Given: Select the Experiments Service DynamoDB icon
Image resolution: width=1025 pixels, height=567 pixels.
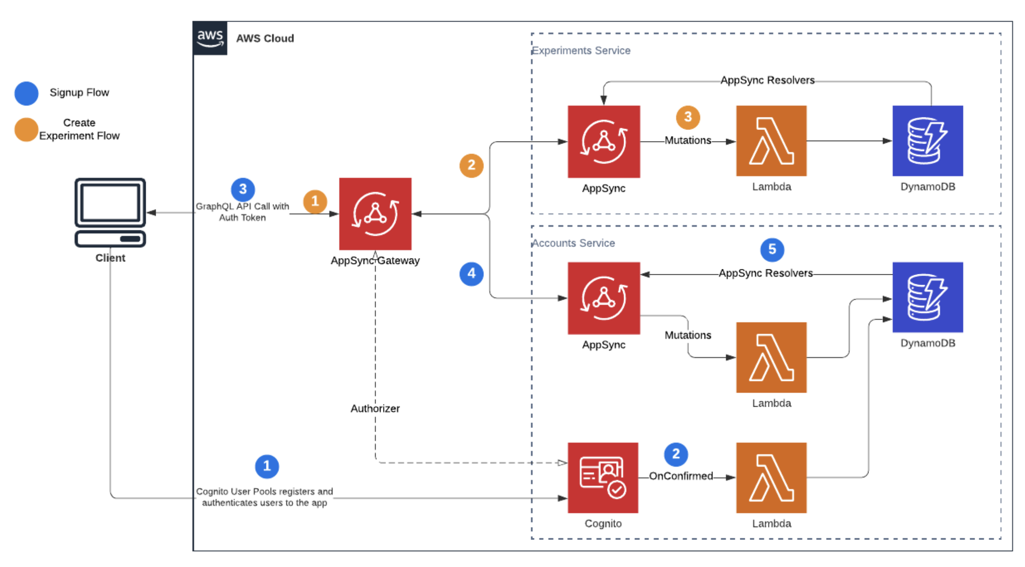Looking at the screenshot, I should 928,141.
